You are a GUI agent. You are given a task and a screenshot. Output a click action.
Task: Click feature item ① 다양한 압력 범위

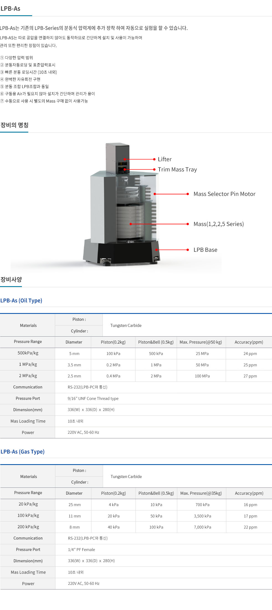pos(17,58)
